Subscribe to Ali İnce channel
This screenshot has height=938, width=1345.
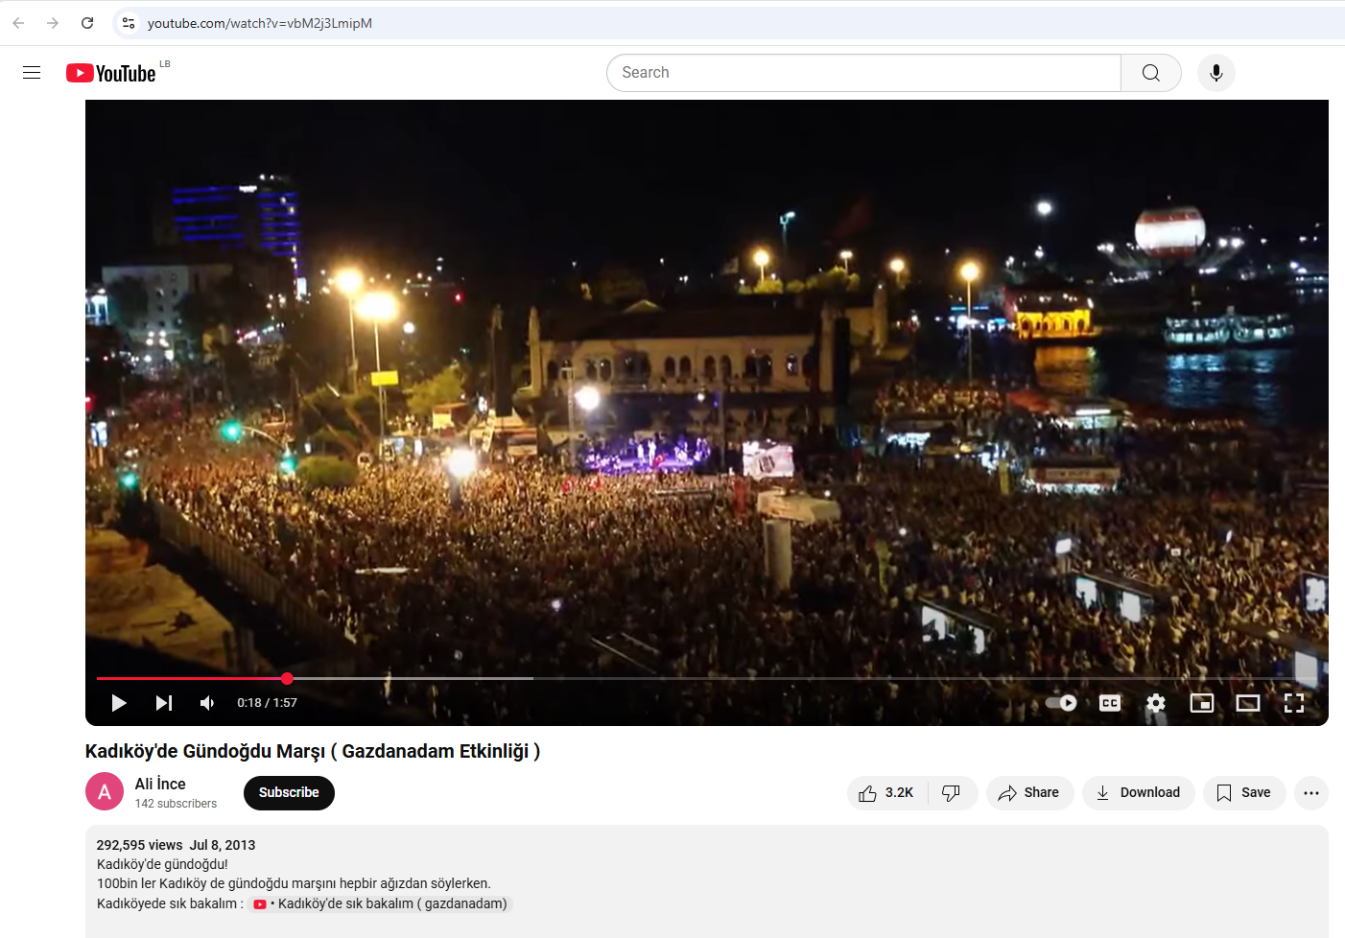(289, 793)
